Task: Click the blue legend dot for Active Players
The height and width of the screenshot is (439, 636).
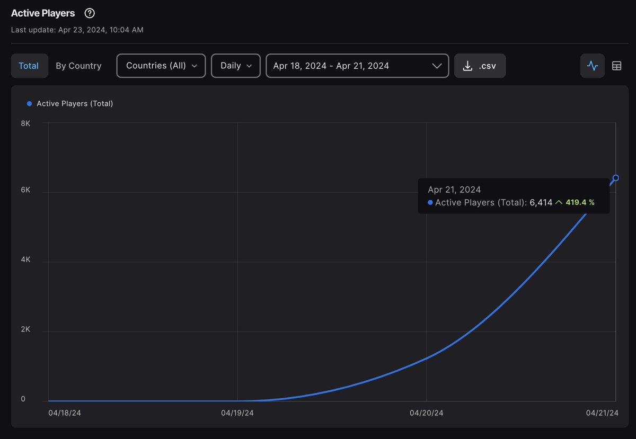Action: [30, 104]
